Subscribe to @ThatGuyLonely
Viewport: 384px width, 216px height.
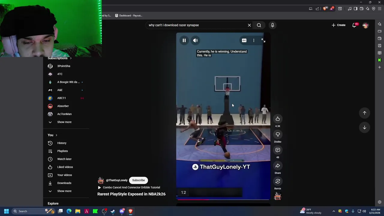pyautogui.click(x=138, y=180)
